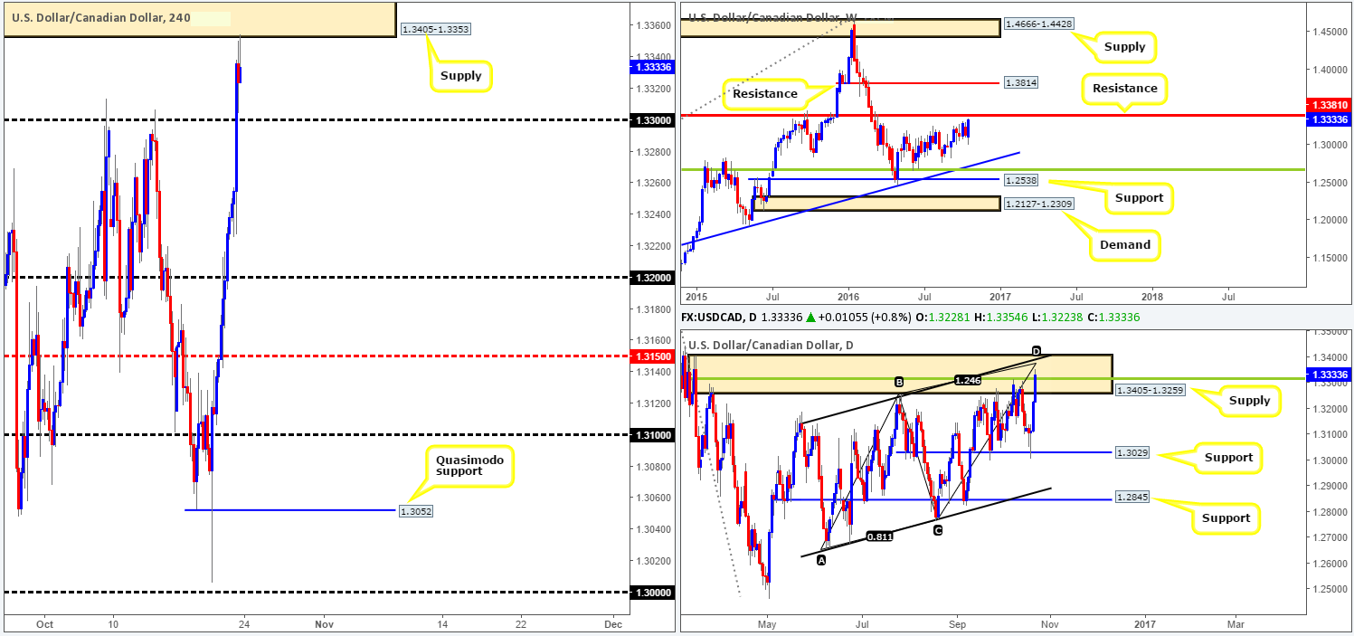Select the 1.3052 level label

pos(415,511)
